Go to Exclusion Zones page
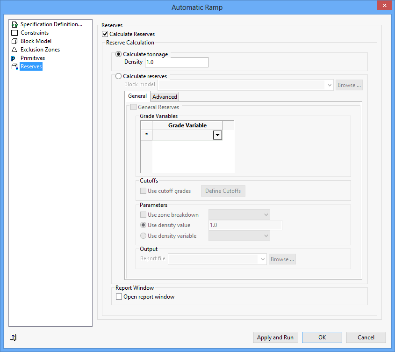Image resolution: width=395 pixels, height=352 pixels. click(40, 50)
